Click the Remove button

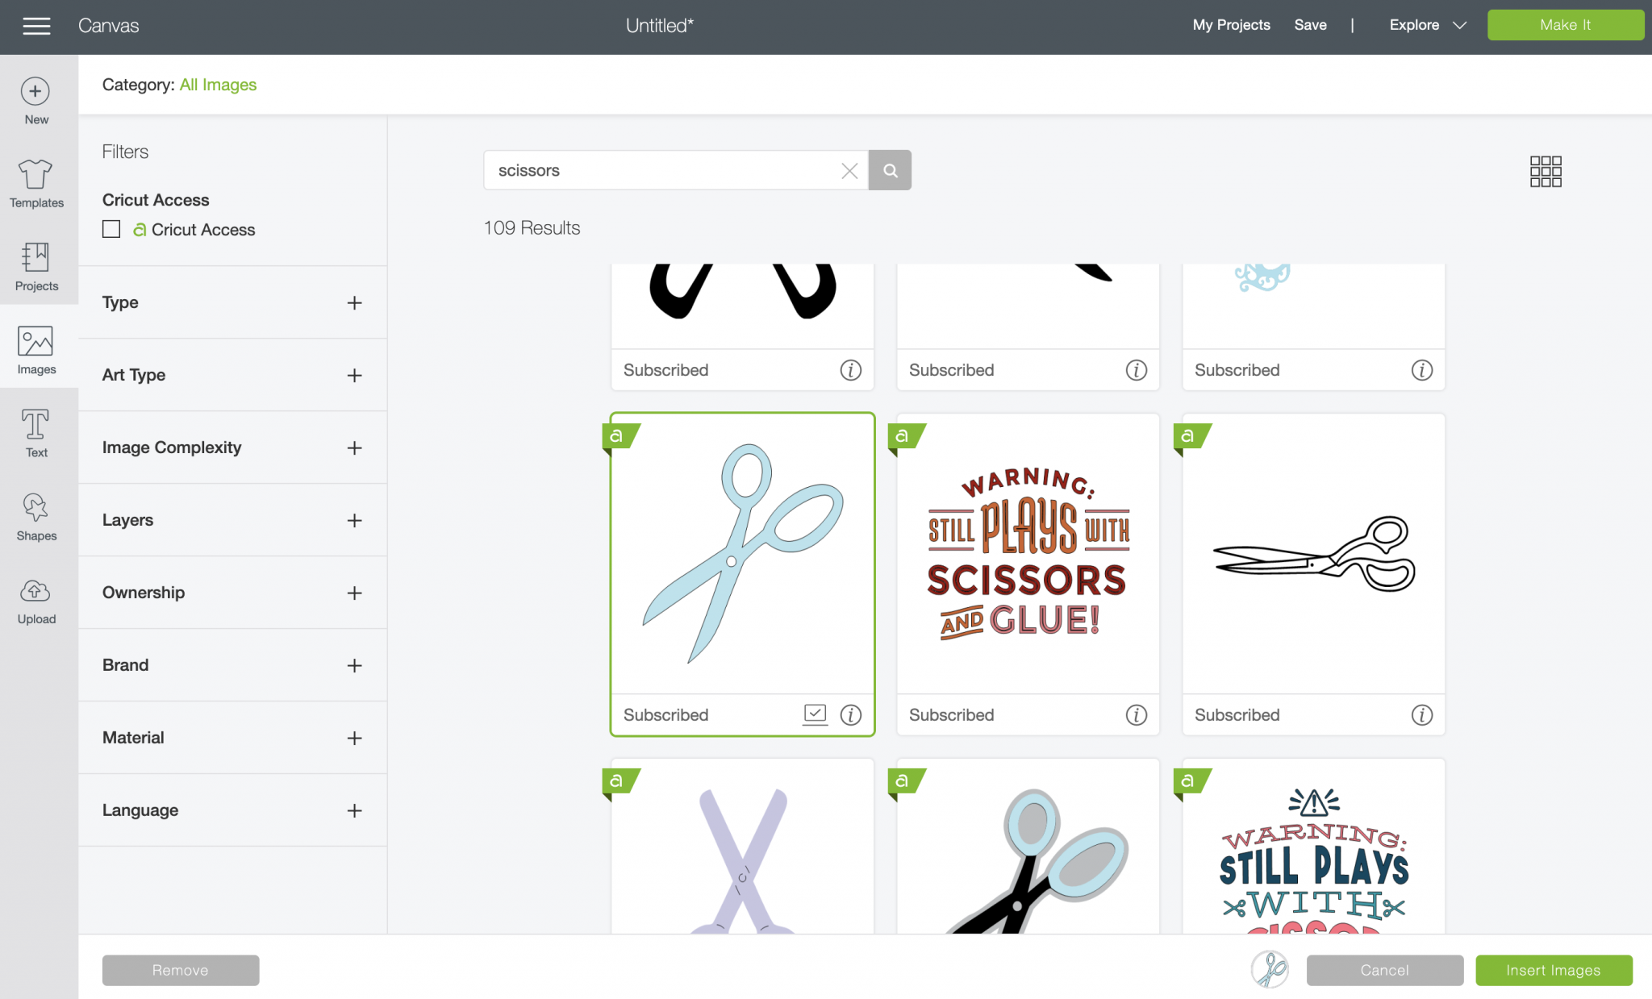(181, 970)
